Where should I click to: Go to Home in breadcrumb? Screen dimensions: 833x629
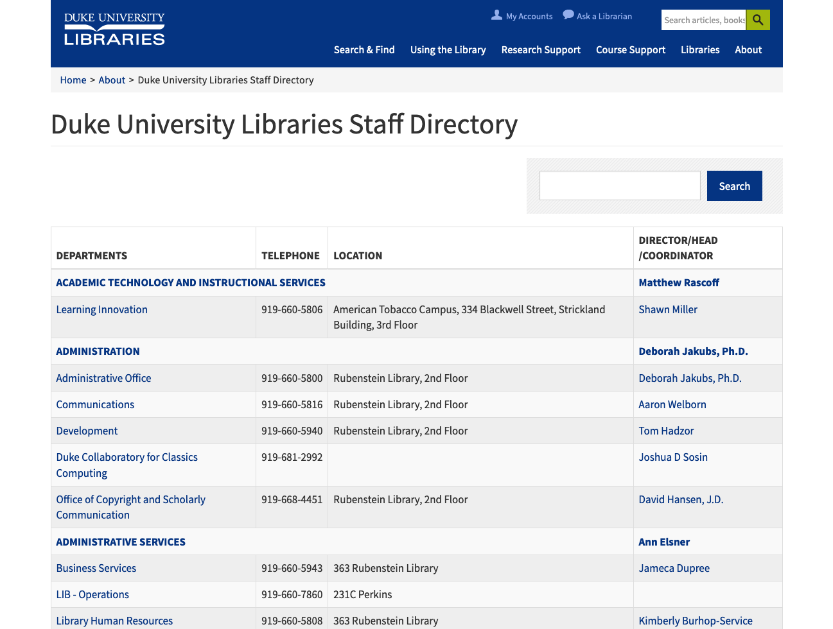click(73, 80)
